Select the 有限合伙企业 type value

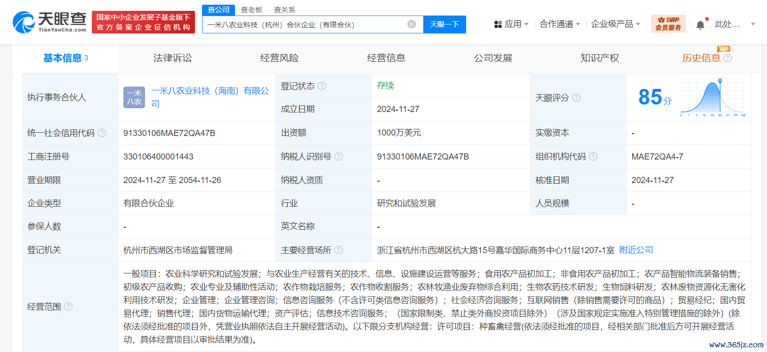click(x=149, y=203)
